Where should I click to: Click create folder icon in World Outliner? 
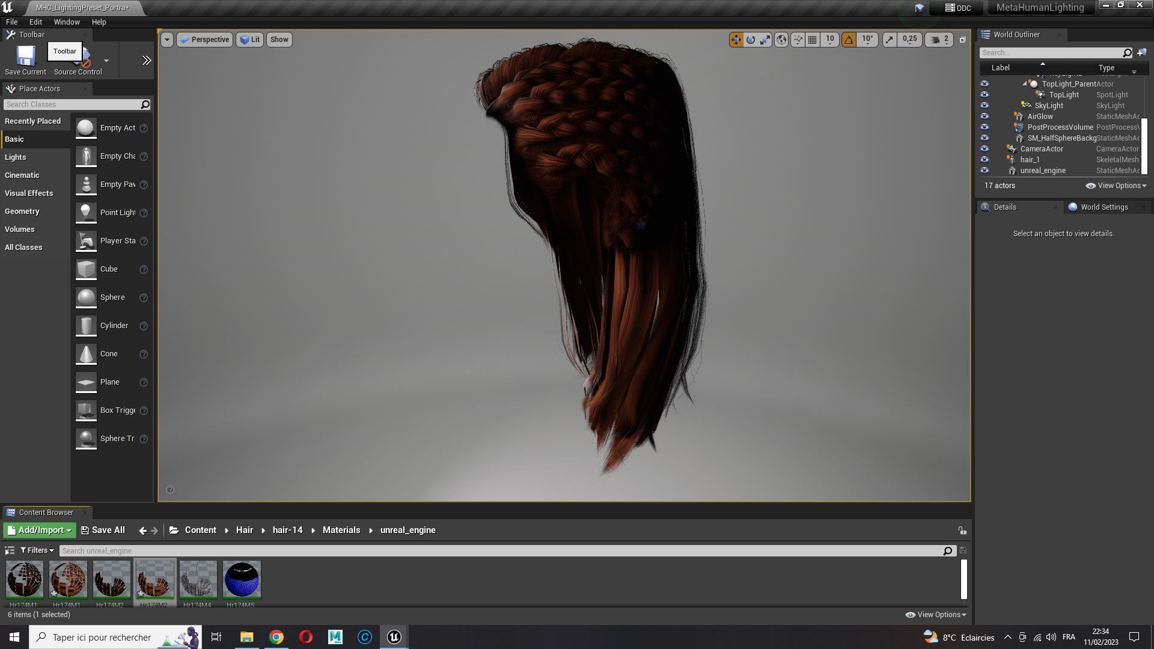click(x=1141, y=53)
